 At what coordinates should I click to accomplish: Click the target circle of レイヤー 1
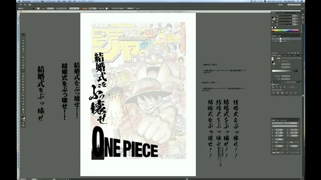(x=298, y=41)
